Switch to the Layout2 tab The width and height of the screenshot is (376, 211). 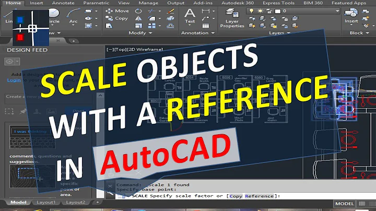pos(76,202)
